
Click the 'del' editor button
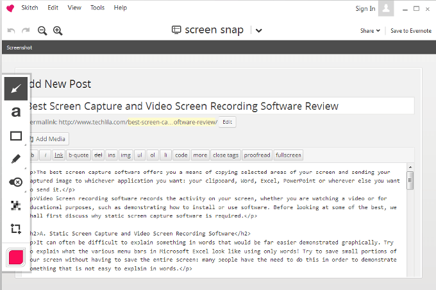coord(98,155)
